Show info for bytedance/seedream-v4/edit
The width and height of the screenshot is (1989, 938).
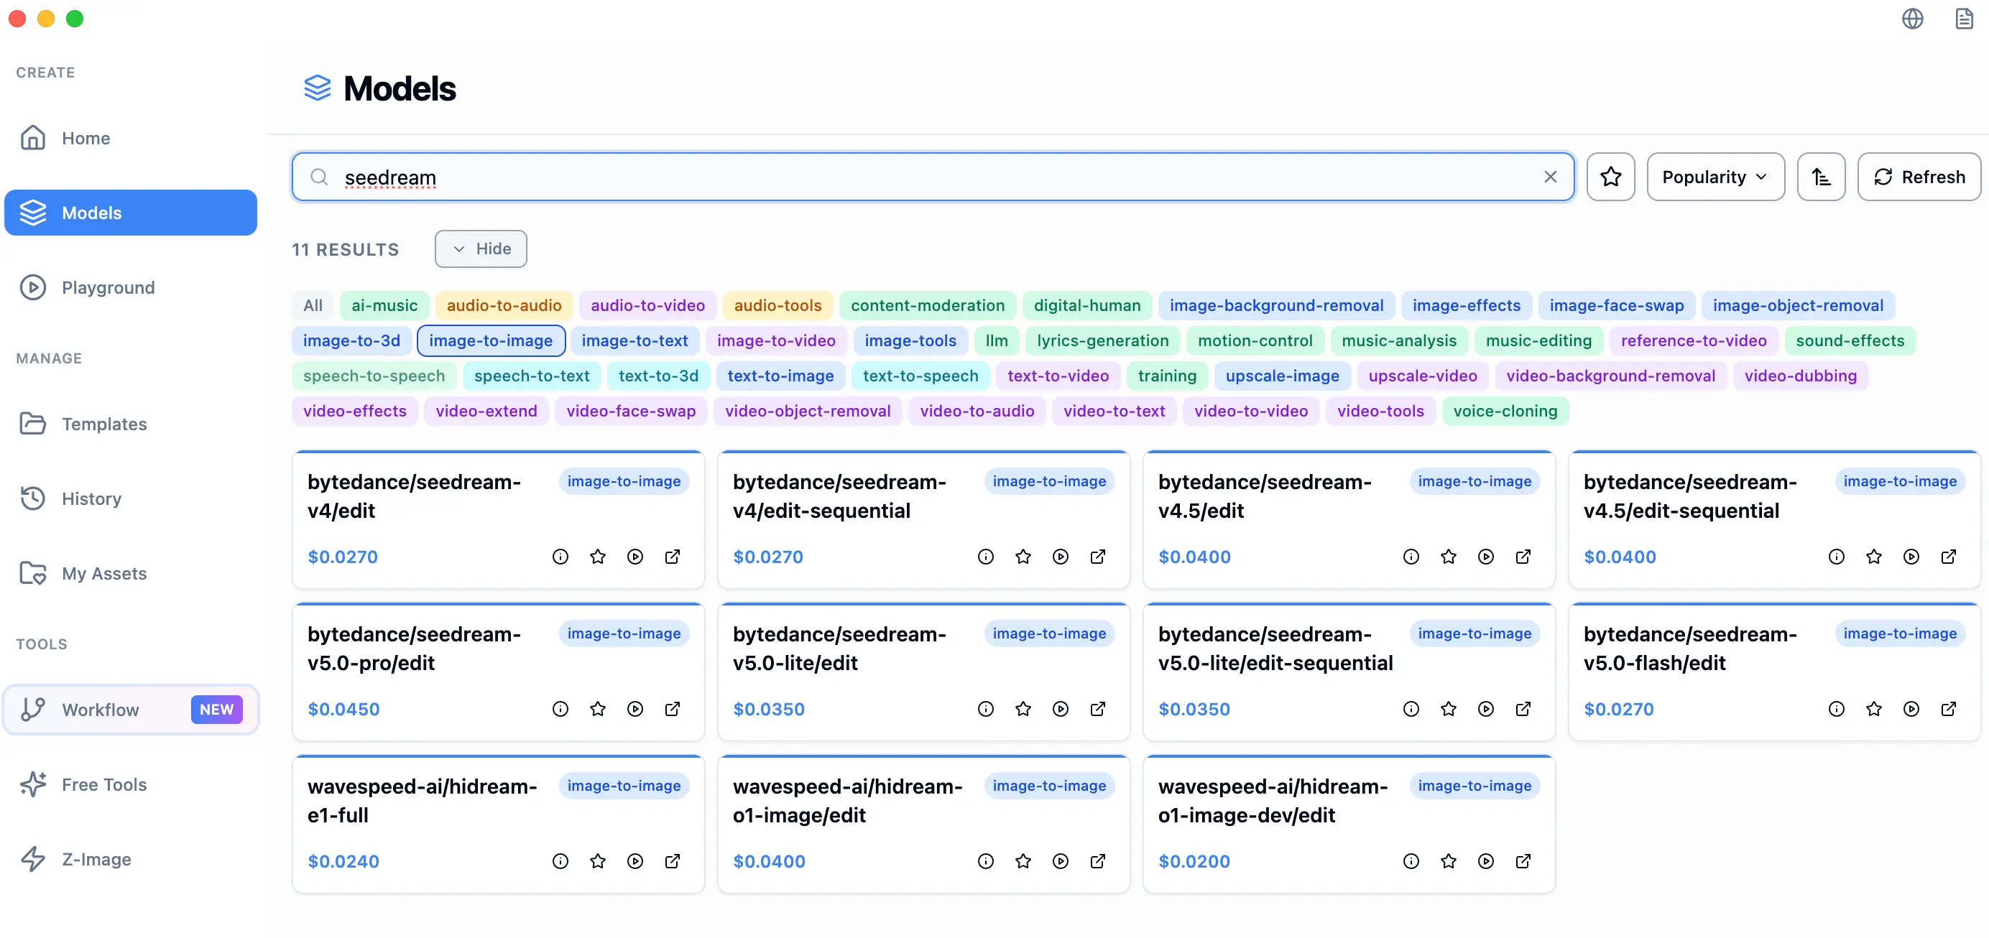point(560,557)
